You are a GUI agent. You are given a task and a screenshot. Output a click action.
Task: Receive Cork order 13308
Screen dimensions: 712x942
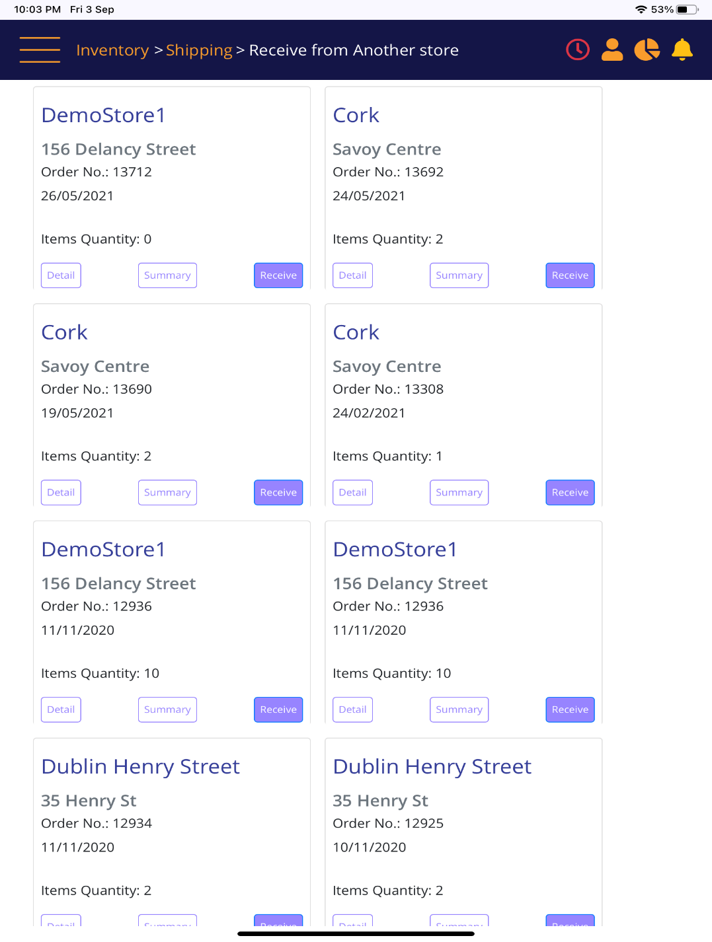click(x=570, y=493)
